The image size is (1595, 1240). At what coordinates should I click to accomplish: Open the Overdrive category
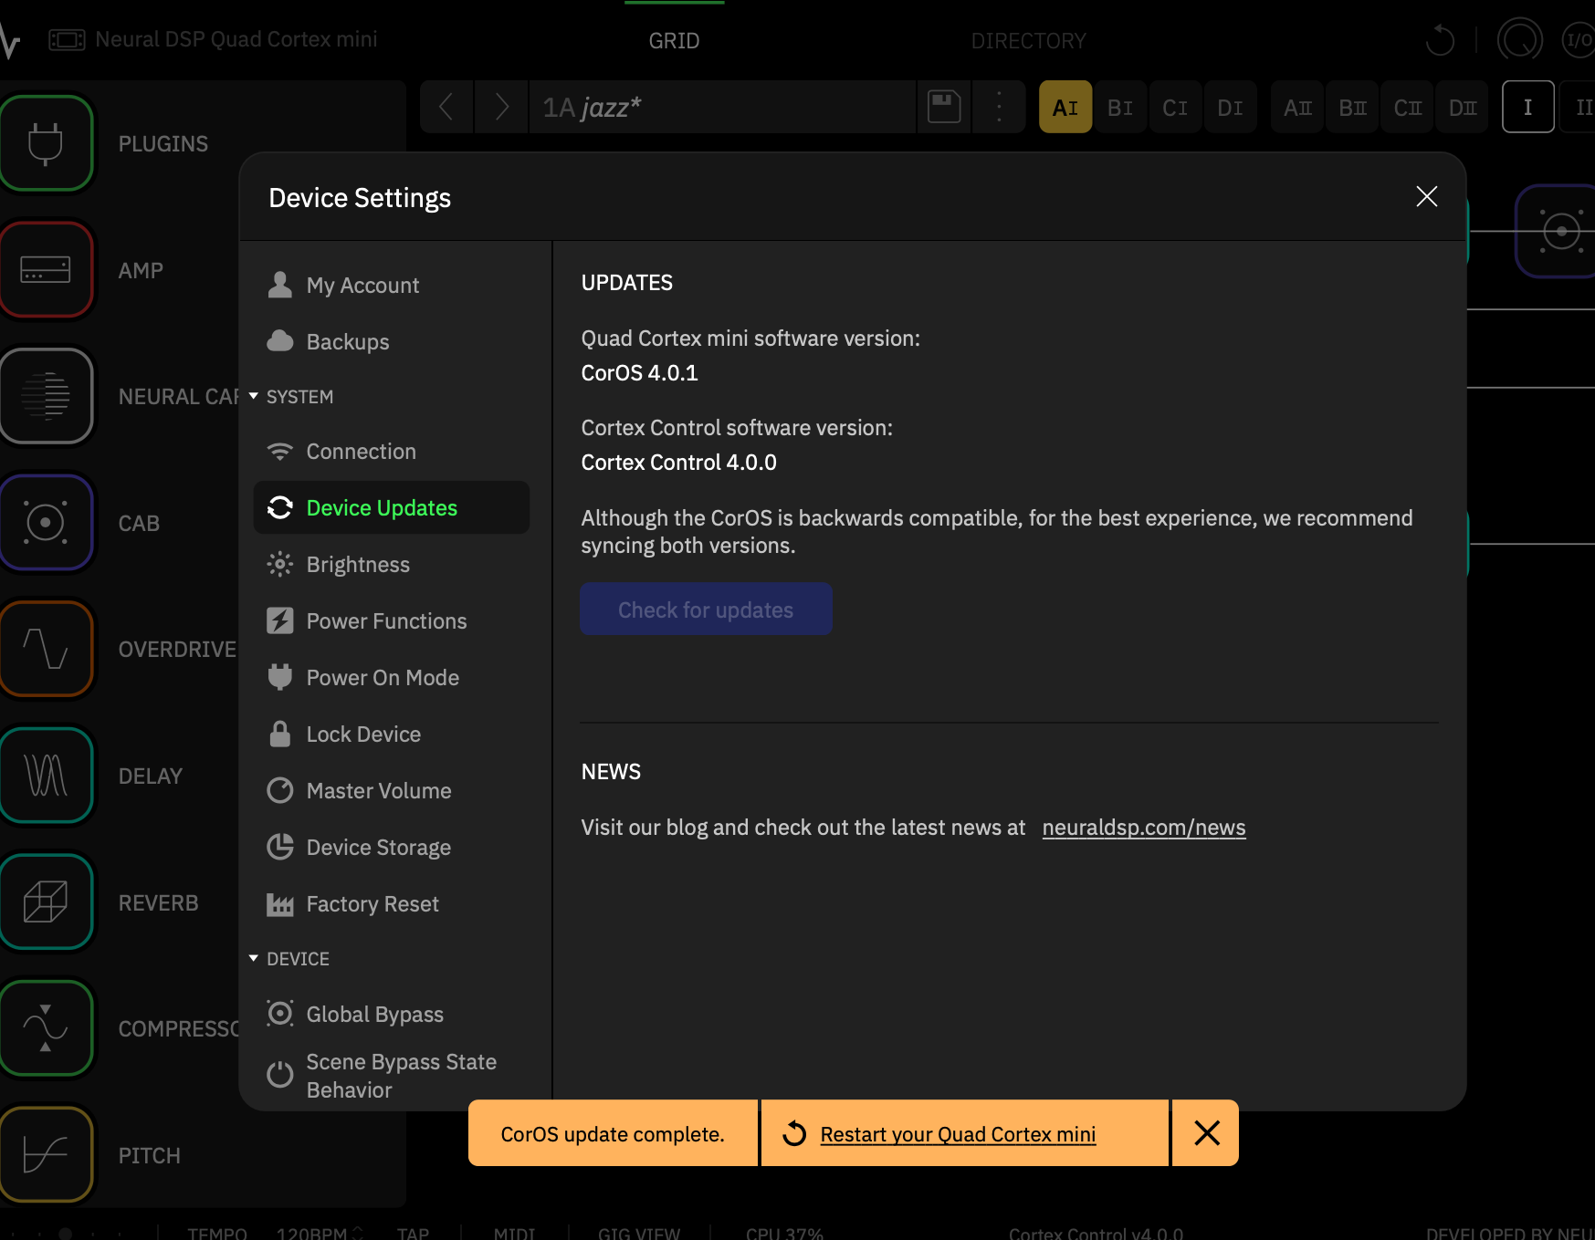pyautogui.click(x=47, y=649)
